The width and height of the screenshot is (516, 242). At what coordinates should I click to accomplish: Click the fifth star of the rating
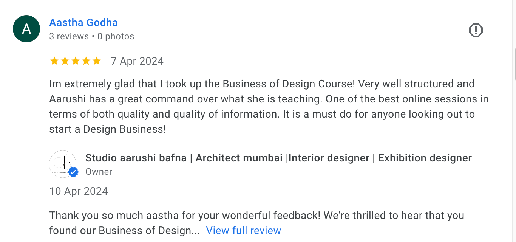click(x=97, y=61)
